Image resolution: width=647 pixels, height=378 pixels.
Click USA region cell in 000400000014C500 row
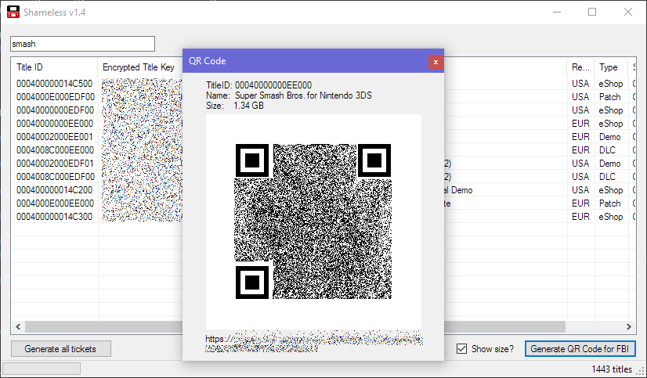tap(580, 84)
